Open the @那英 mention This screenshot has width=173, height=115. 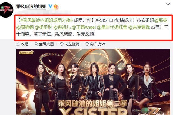(161, 20)
